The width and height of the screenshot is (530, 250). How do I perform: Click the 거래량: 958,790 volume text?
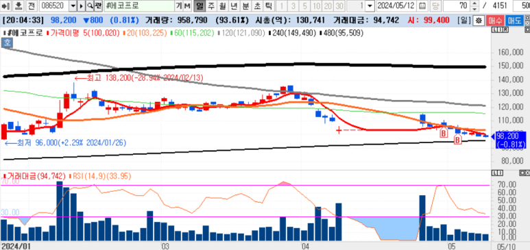(176, 20)
